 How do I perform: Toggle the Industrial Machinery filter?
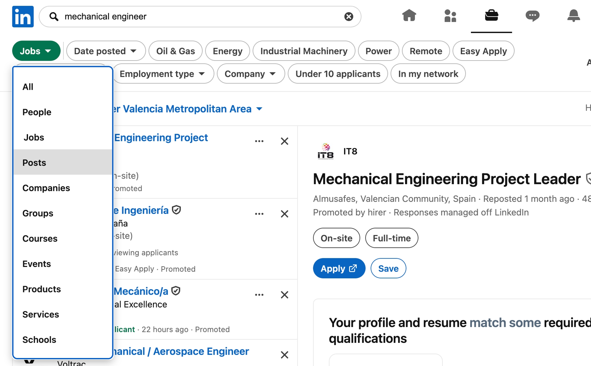click(x=304, y=51)
